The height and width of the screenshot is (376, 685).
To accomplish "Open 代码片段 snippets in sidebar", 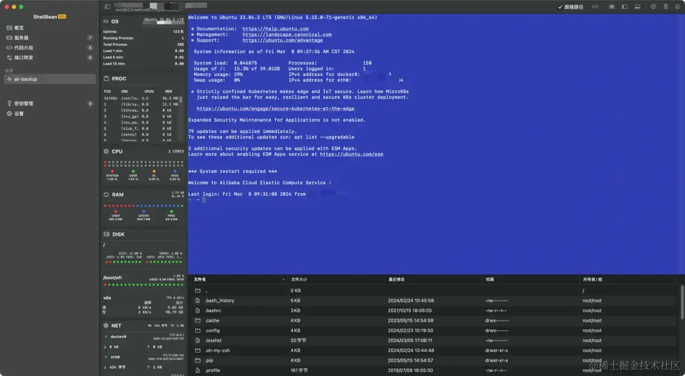I will pos(50,47).
